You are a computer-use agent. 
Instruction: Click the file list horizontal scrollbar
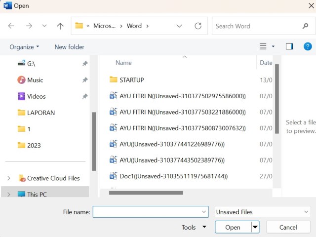tap(146, 193)
